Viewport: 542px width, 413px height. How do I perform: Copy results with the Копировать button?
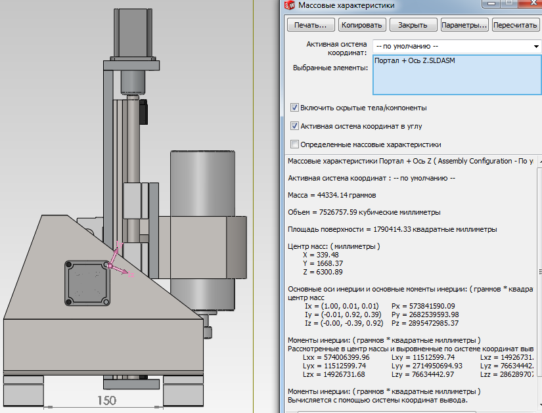pyautogui.click(x=361, y=25)
